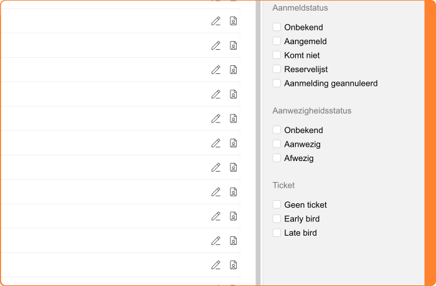The width and height of the screenshot is (436, 286).
Task: Open the person document icon in the third row
Action: point(234,70)
